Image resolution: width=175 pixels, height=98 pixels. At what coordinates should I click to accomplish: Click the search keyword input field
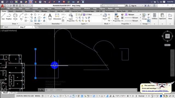[x=113, y=5]
